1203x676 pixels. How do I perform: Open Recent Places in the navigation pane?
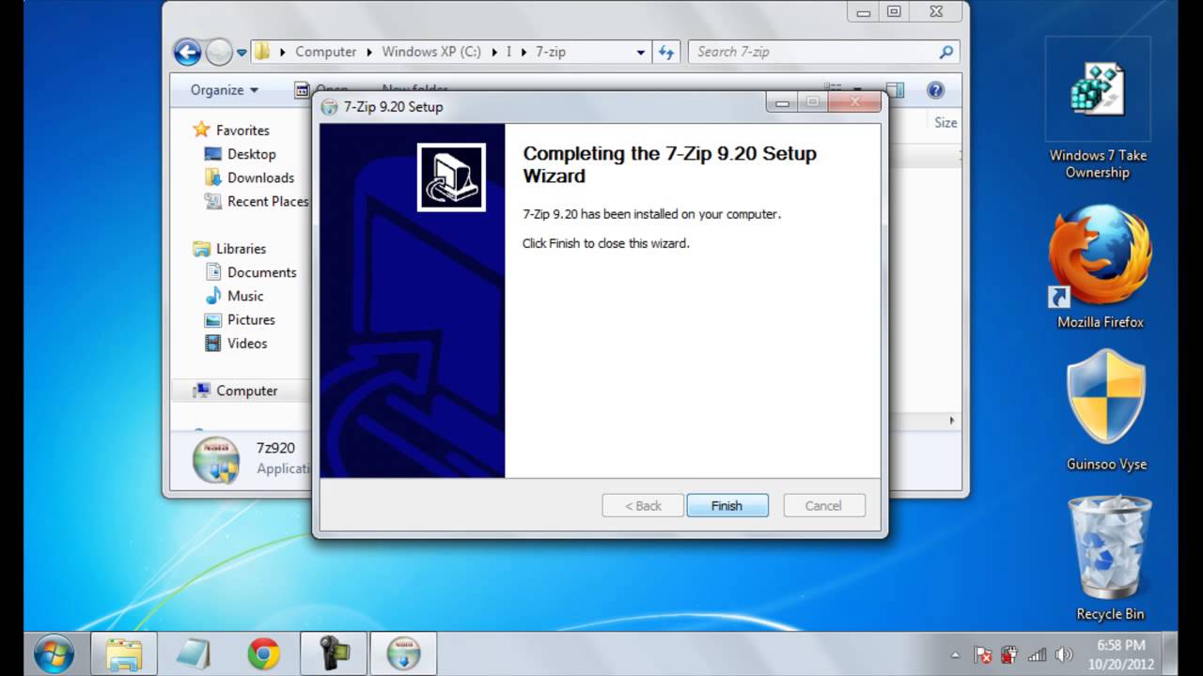[267, 201]
